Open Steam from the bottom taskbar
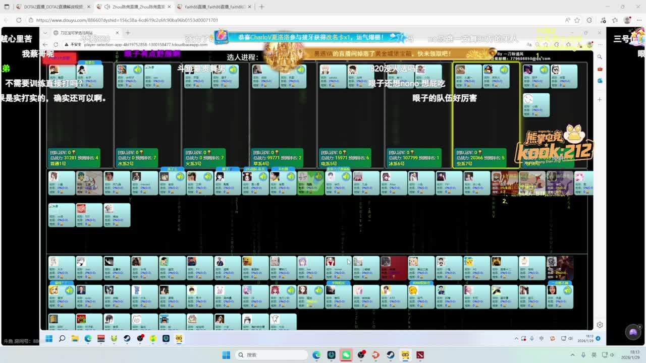Viewport: 646px width, 363px height. tap(391, 355)
